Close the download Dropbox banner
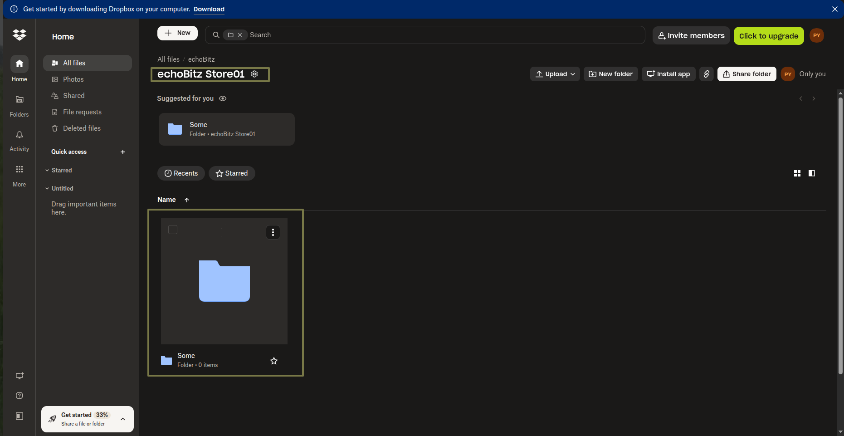844x436 pixels. [x=835, y=9]
